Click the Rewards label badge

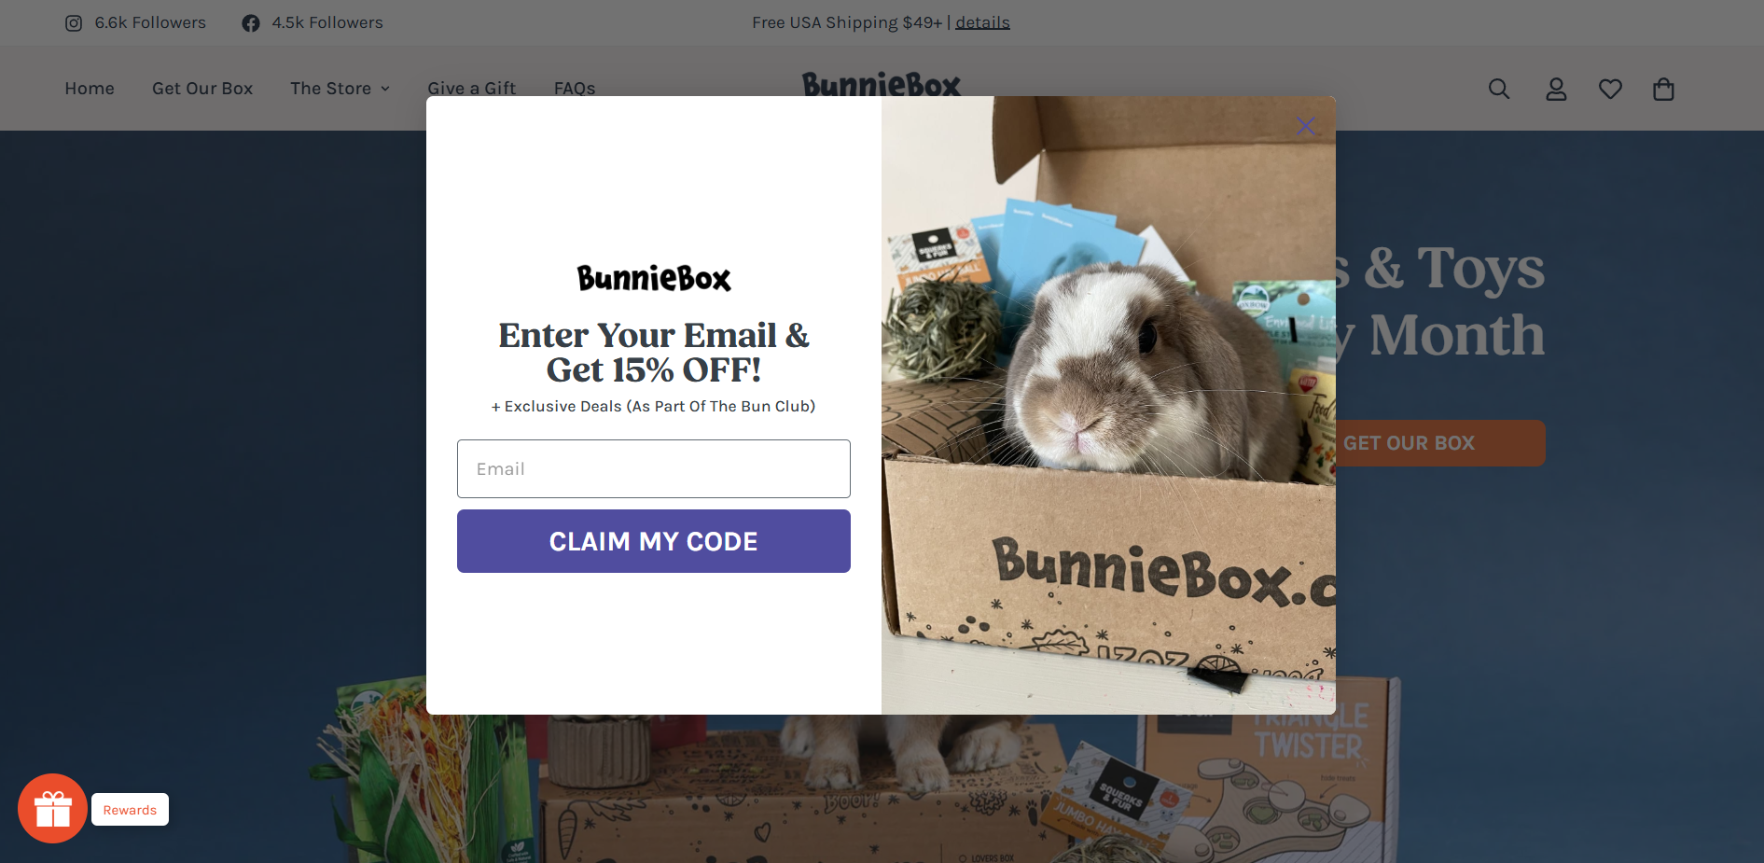130,810
